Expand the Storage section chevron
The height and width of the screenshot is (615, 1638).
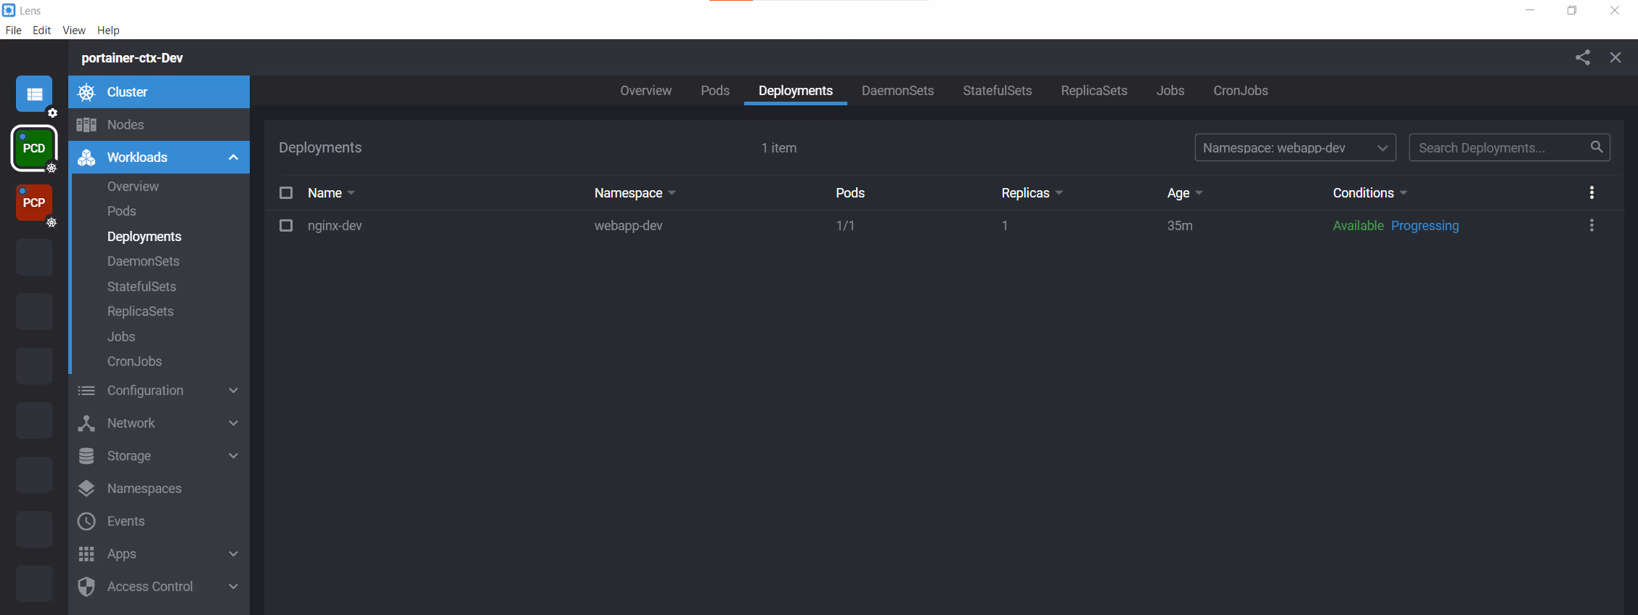(x=233, y=456)
